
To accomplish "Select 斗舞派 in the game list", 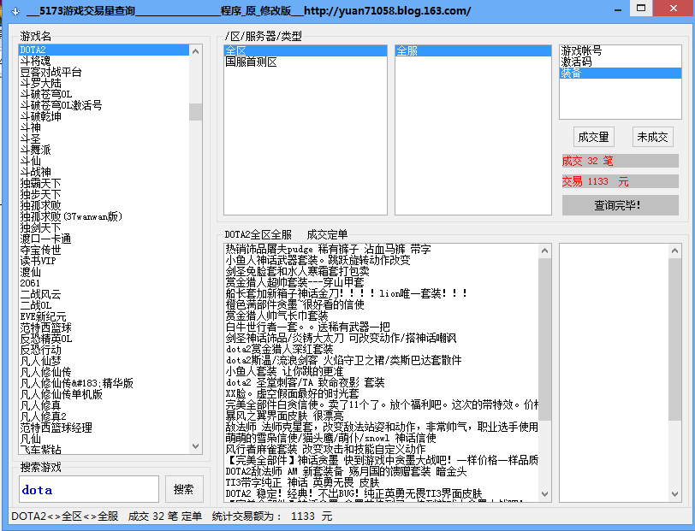I will [104, 150].
